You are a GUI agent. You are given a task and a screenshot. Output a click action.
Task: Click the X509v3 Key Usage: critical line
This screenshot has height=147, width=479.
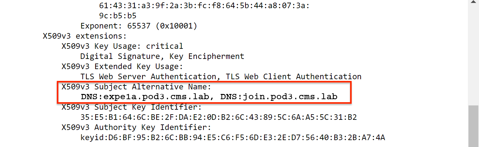[x=122, y=46]
